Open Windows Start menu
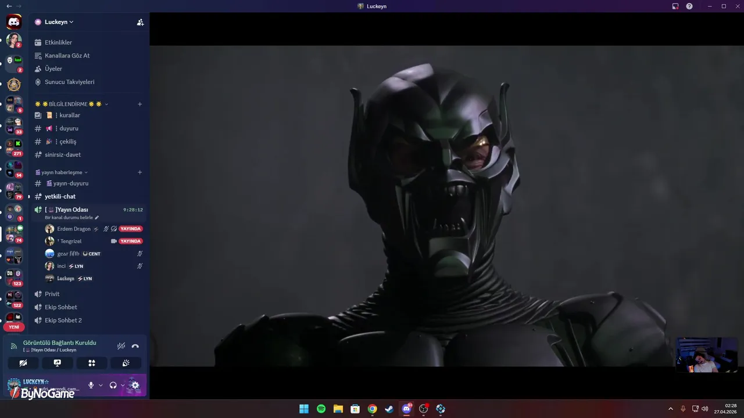 pos(304,409)
